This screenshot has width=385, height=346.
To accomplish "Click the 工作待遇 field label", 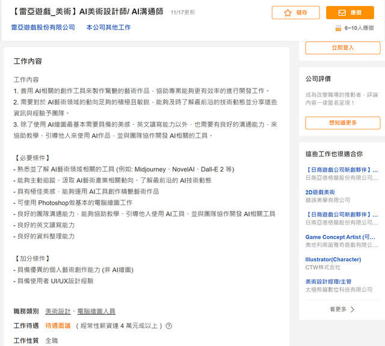I will [x=26, y=326].
